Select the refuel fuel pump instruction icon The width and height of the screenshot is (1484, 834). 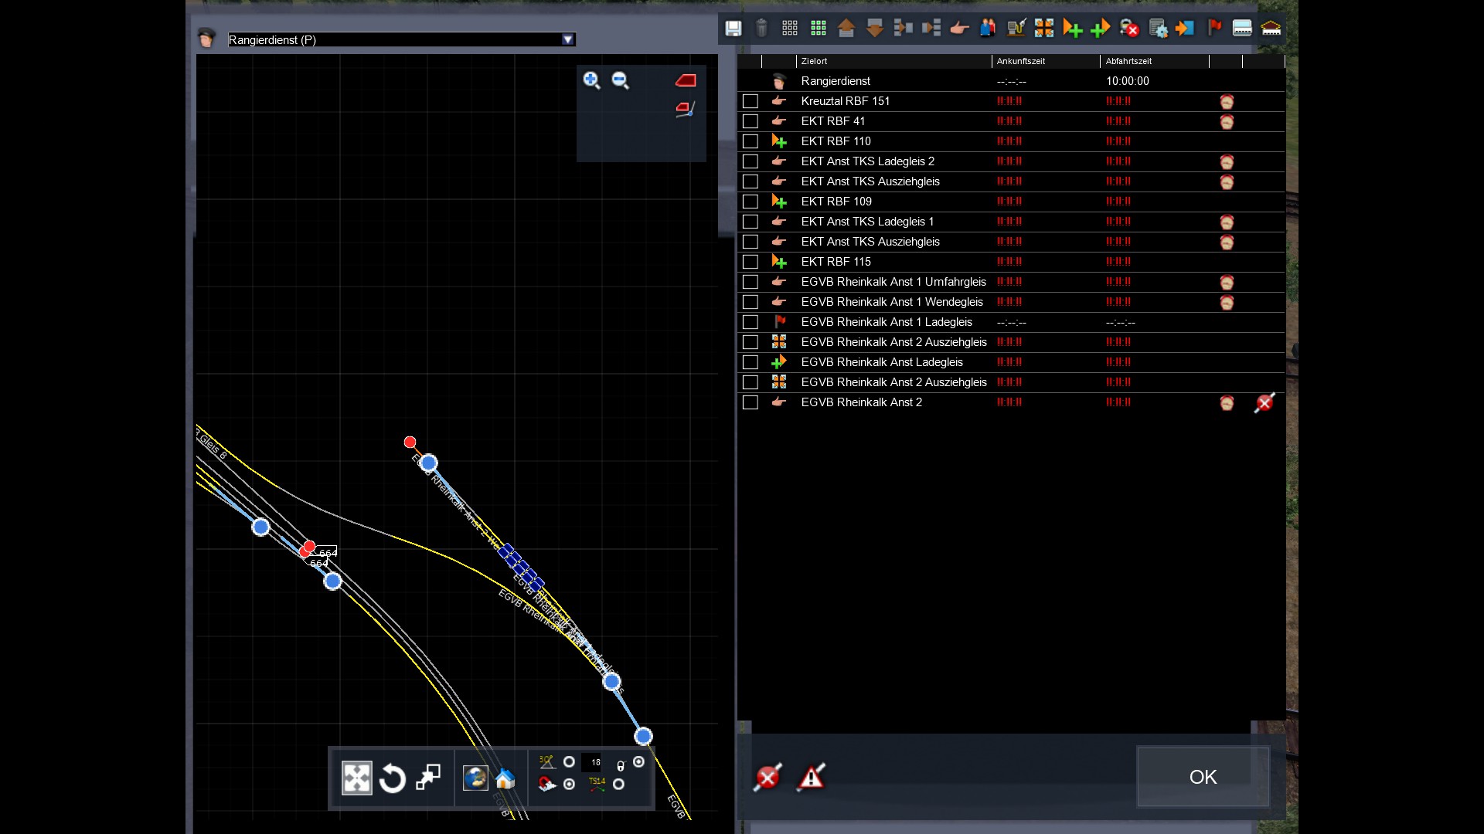coord(1016,29)
